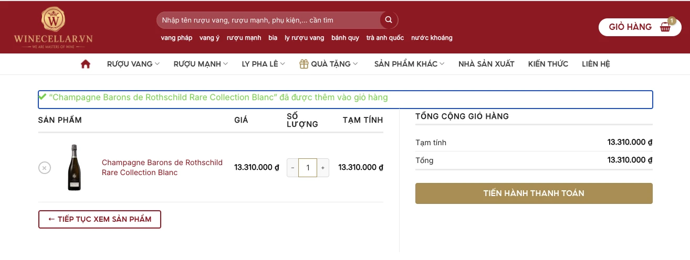Open the Sản Phẩm Khác menu item
Viewport: 690px width, 260px height.
pos(410,64)
